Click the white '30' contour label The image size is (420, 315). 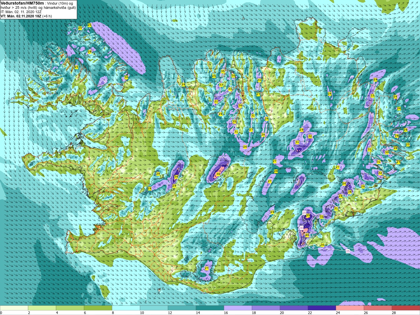pyautogui.click(x=302, y=228)
